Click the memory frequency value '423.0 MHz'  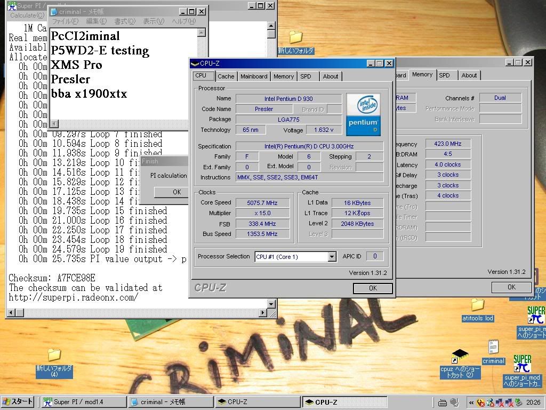tap(448, 144)
